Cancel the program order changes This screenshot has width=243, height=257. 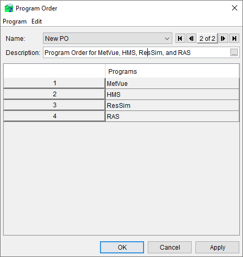[170, 247]
